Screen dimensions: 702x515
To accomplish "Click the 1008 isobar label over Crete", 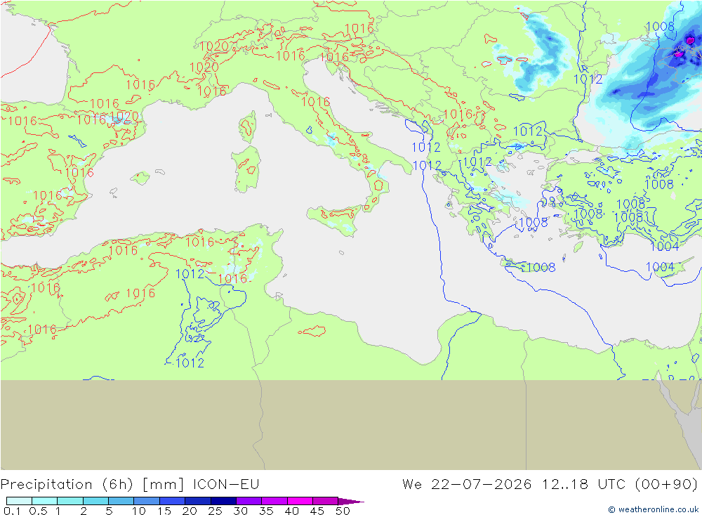I will point(541,267).
